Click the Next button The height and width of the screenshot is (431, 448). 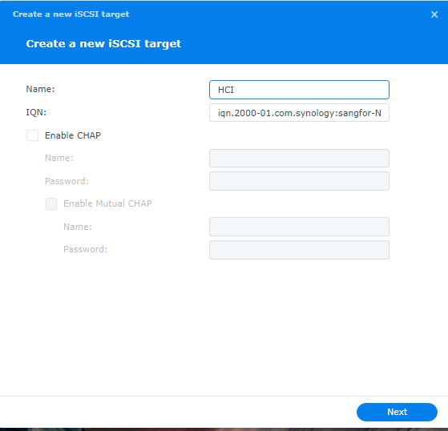397,412
